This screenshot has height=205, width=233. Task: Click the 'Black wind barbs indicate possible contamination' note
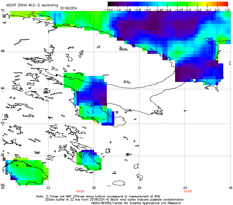147,200
